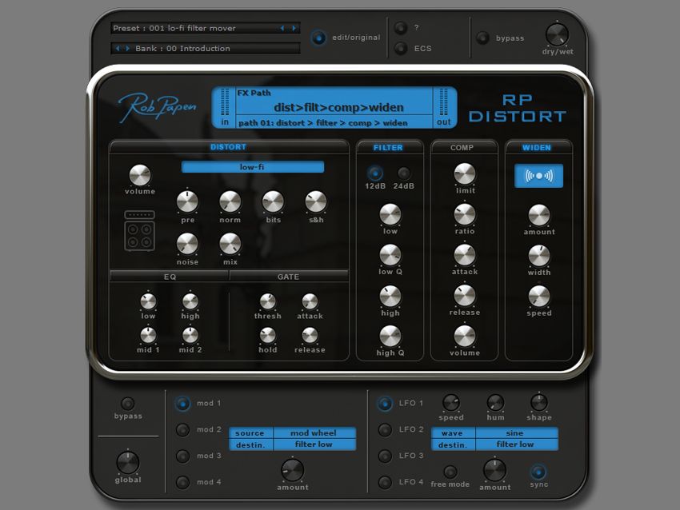
Task: Select mod 3 in the modulation section
Action: [182, 456]
